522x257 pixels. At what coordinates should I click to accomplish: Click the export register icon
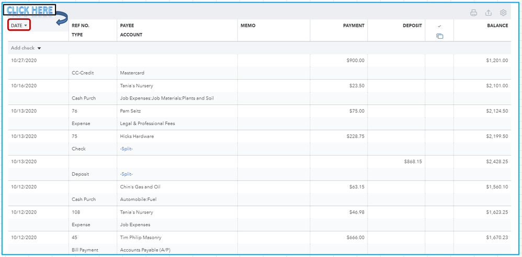point(489,13)
